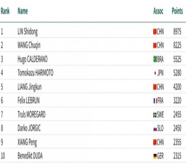Open Felix LEBRUN's player page

tap(29, 100)
